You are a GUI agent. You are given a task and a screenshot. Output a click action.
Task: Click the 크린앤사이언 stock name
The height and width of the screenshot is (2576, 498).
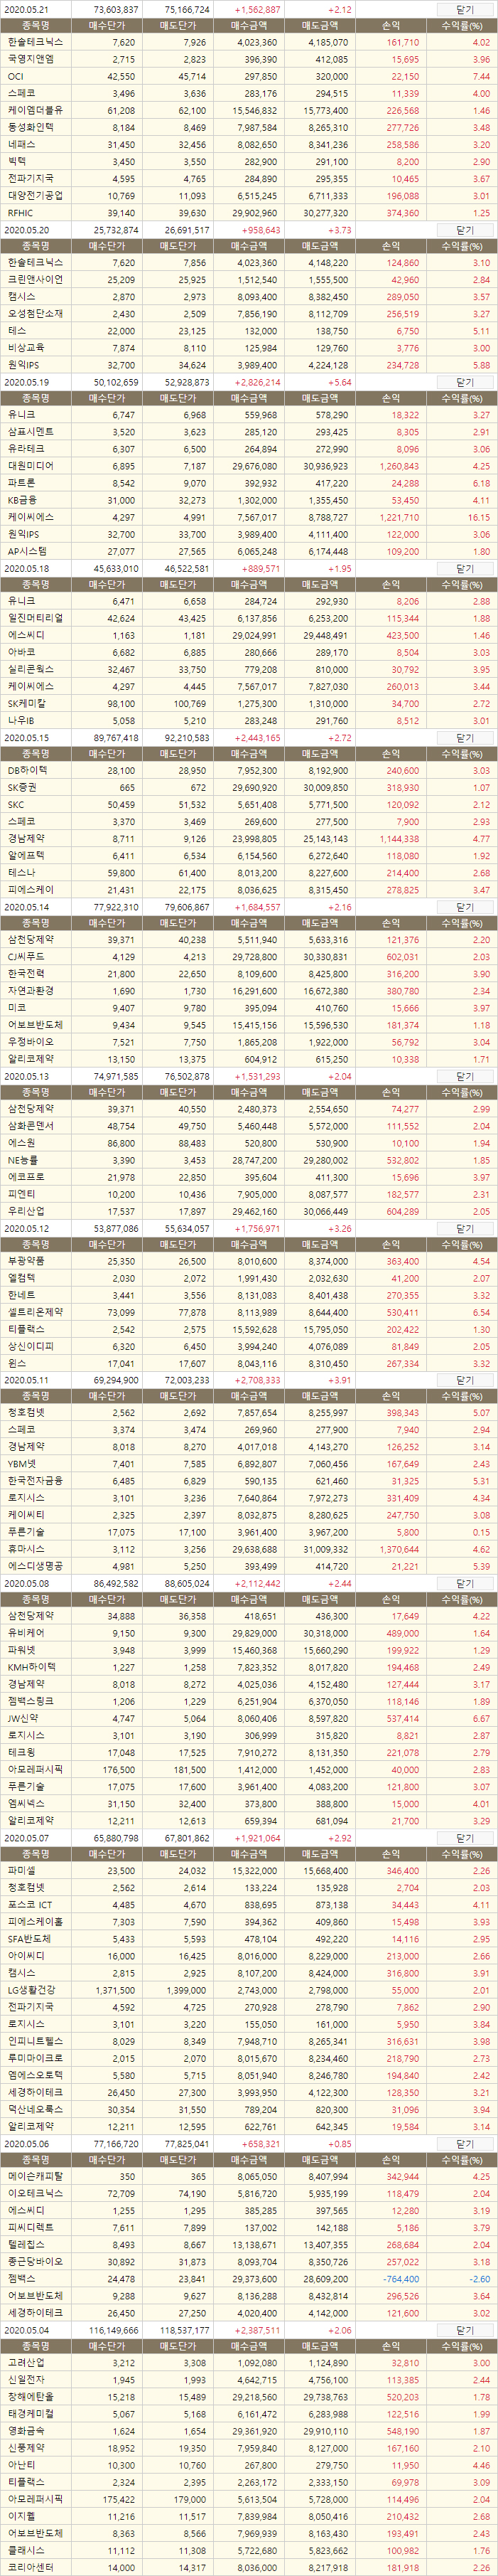tap(35, 279)
